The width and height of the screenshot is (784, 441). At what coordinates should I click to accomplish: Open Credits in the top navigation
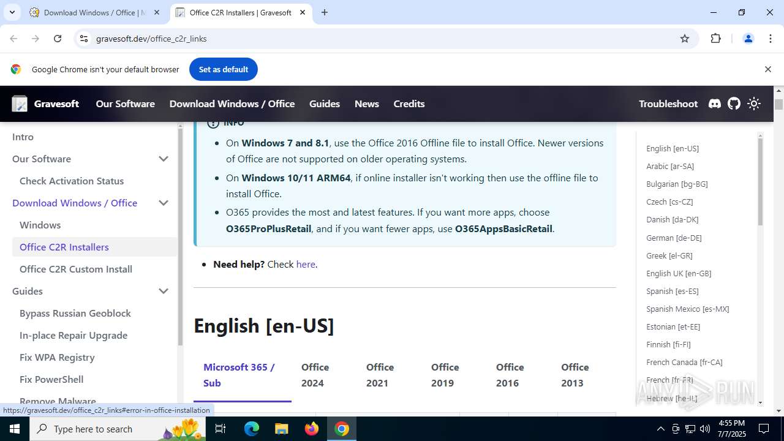click(x=409, y=104)
